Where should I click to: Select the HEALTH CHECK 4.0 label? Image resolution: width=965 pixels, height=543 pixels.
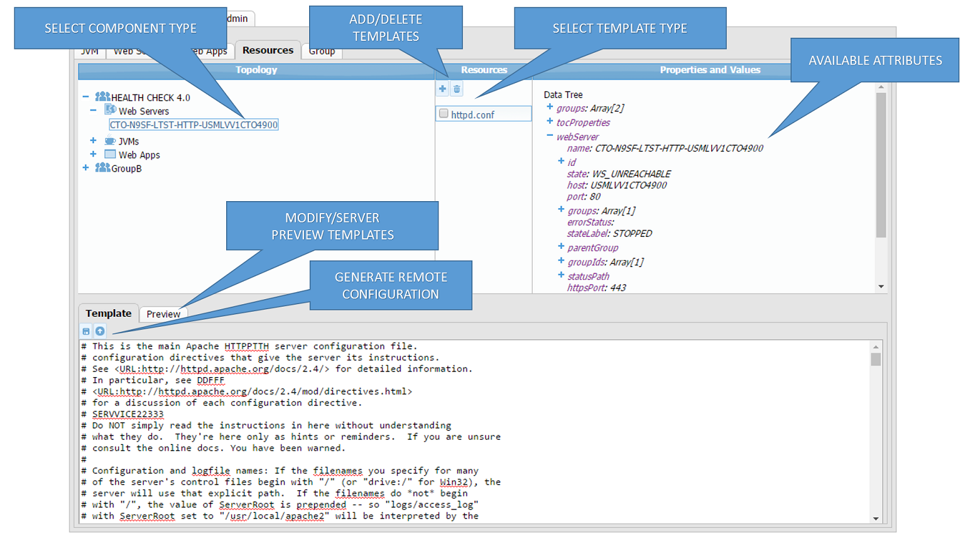pos(151,97)
